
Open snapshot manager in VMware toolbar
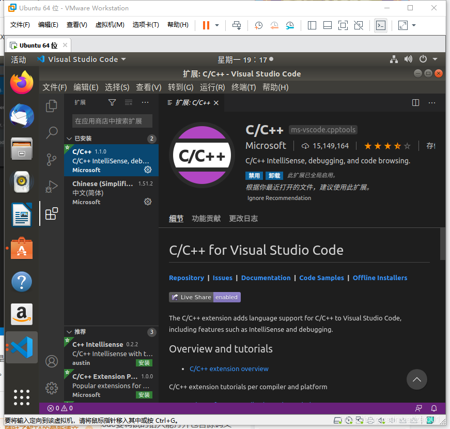pyautogui.click(x=290, y=25)
